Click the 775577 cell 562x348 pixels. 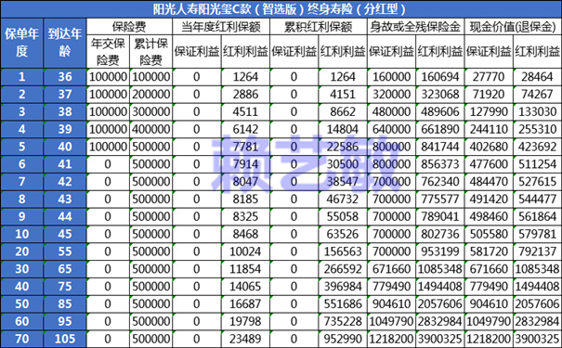pos(440,200)
